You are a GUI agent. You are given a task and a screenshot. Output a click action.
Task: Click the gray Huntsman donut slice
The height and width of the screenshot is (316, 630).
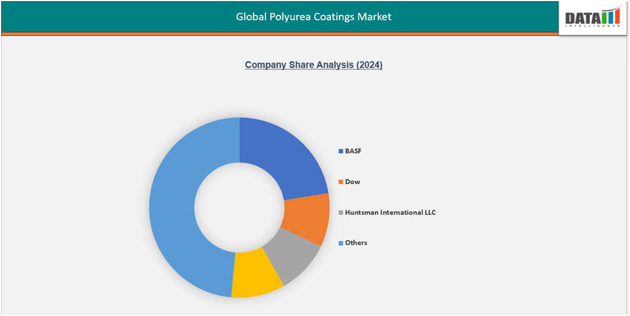coord(292,256)
